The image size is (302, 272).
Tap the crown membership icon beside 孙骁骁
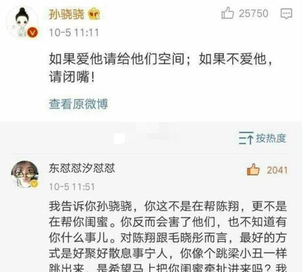[x=94, y=14]
